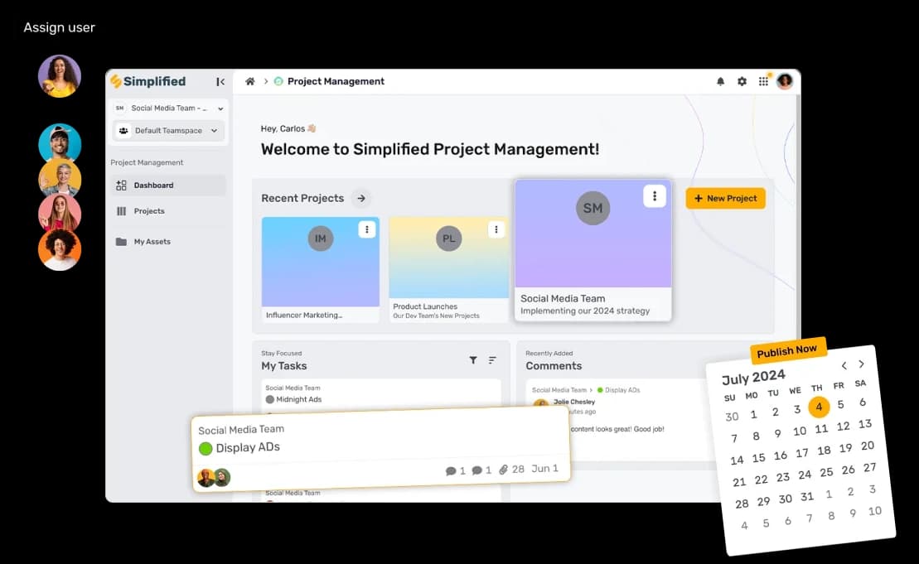Screen dimensions: 919x564
Task: Select the woman in yellow avatar under Assign user
Action: [59, 76]
